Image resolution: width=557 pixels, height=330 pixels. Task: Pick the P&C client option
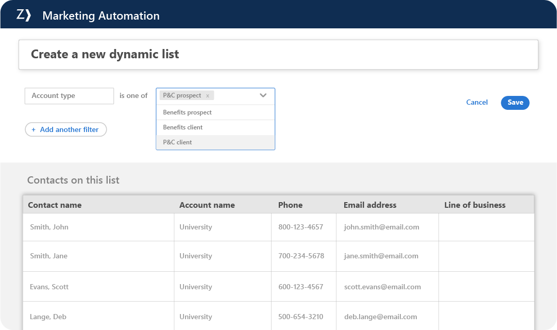tap(177, 142)
